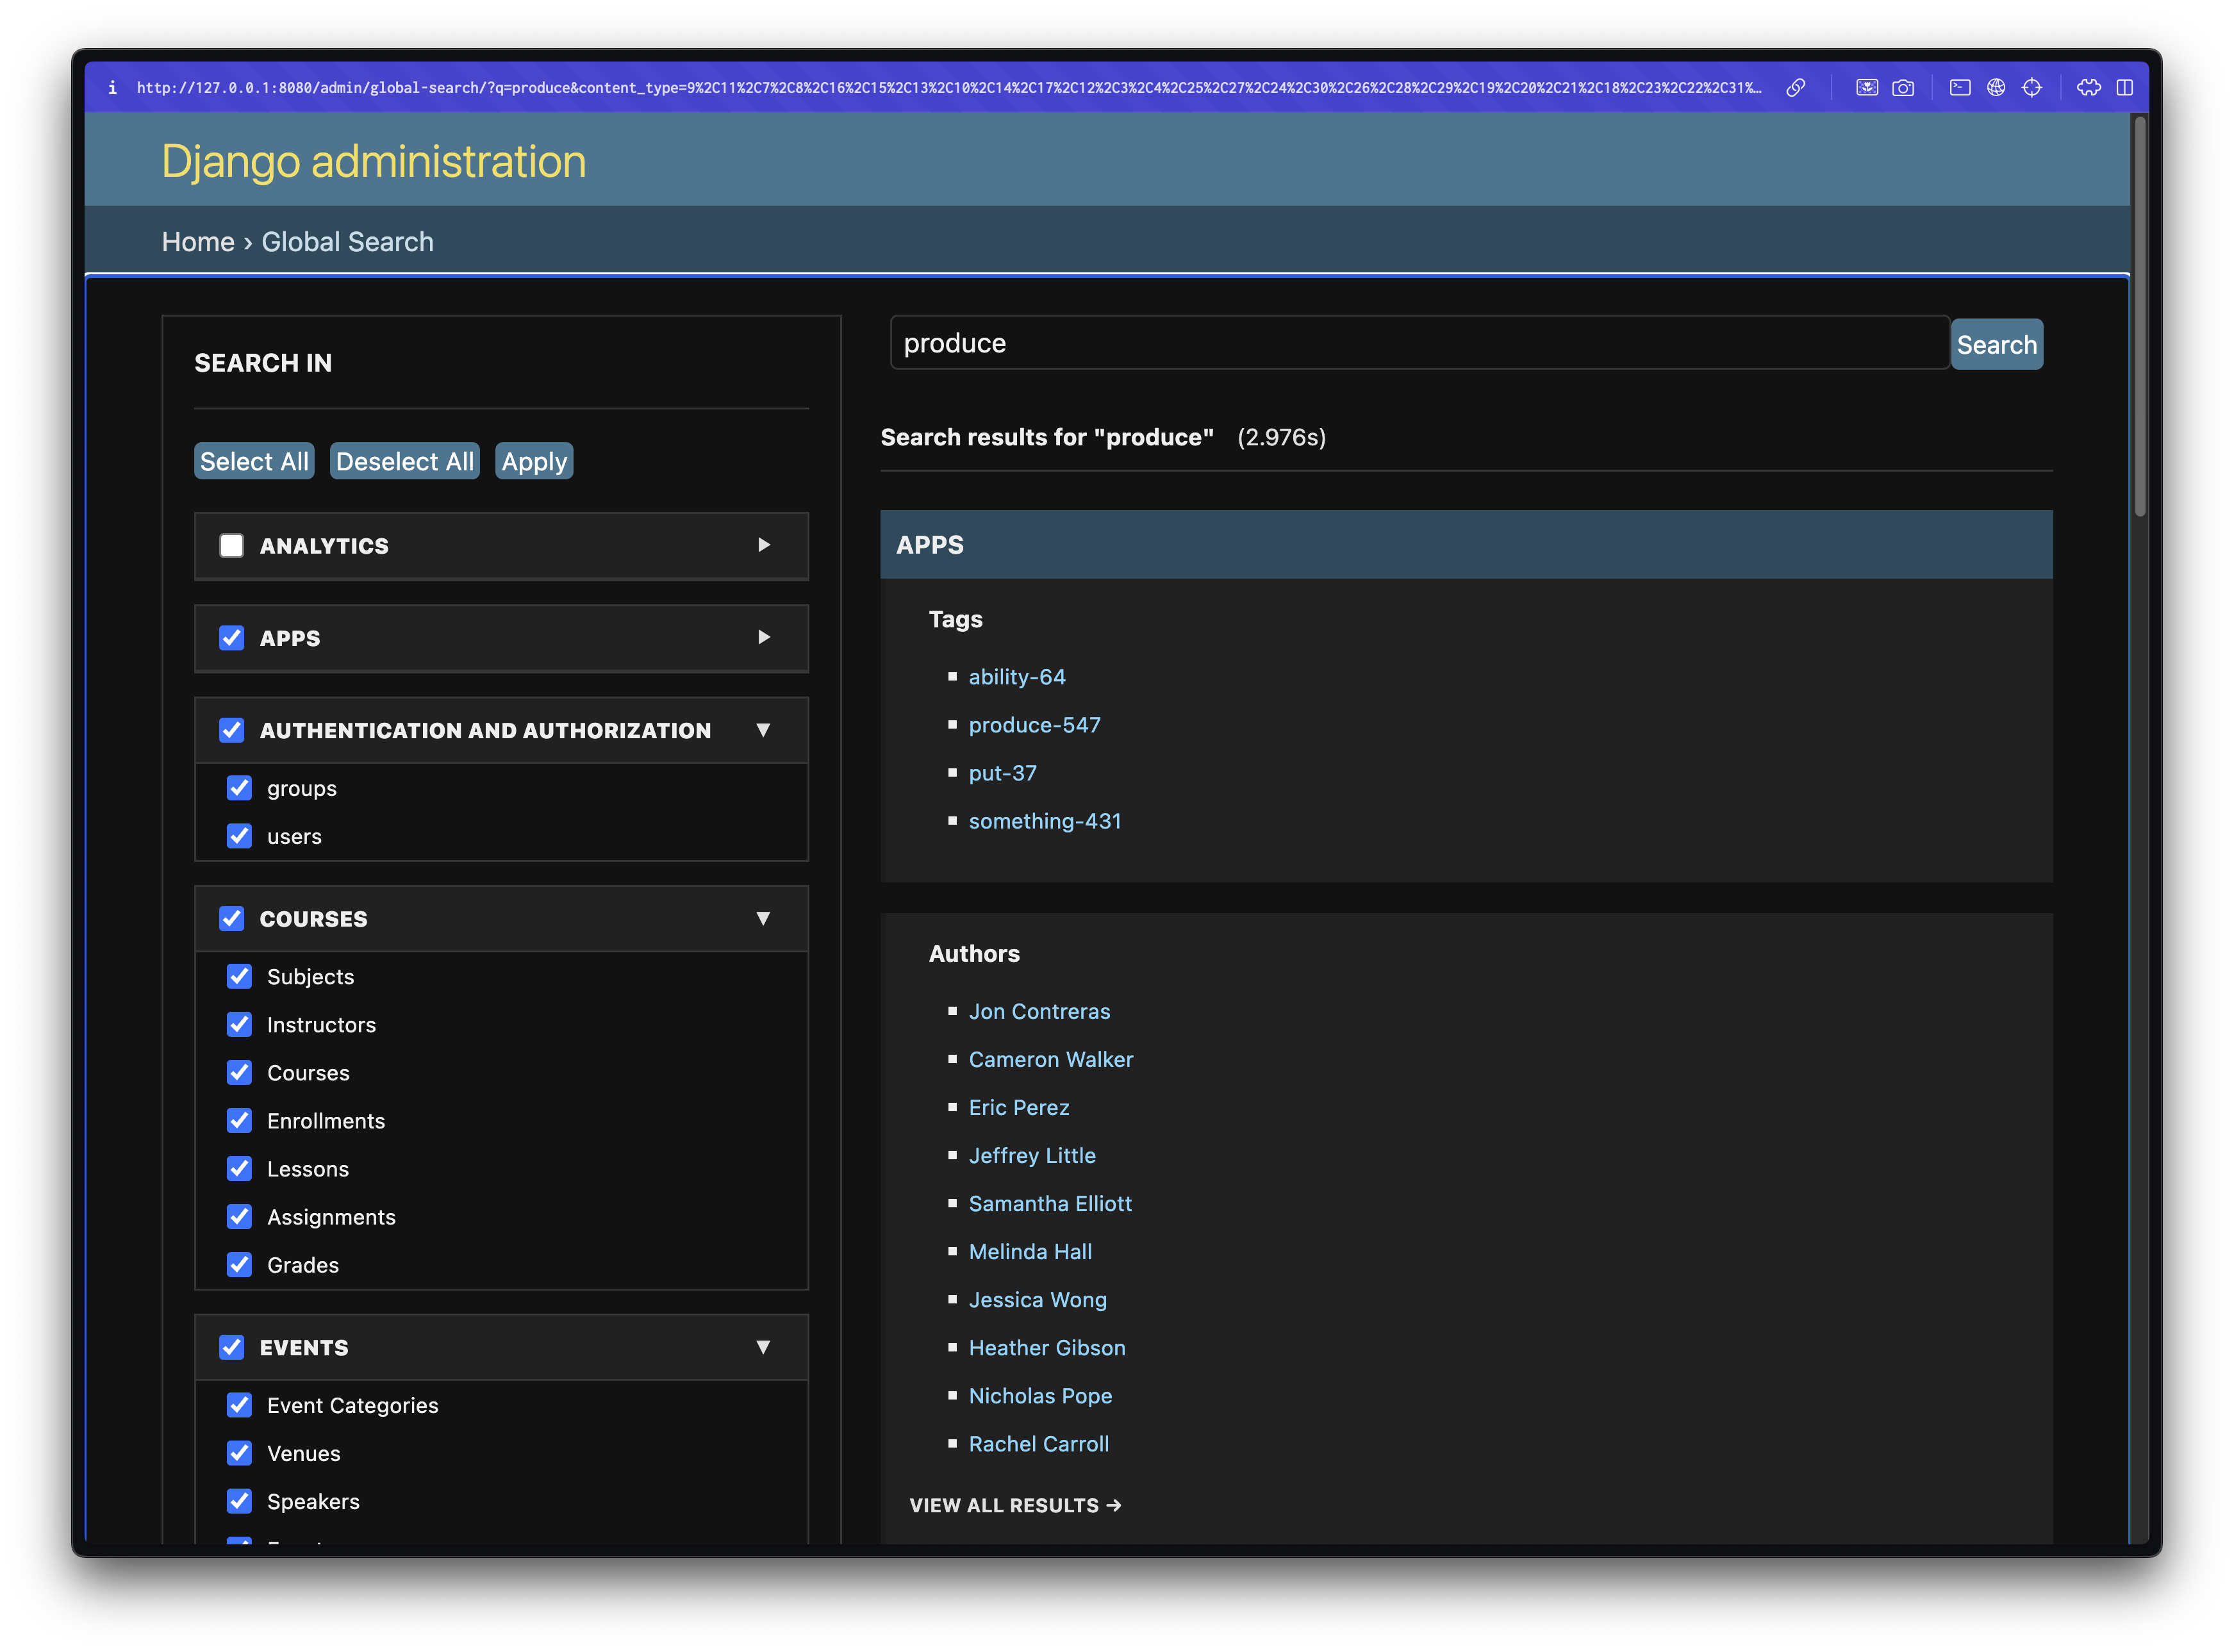Viewport: 2234px width, 1652px height.
Task: Open author Cameron Walker
Action: 1051,1059
